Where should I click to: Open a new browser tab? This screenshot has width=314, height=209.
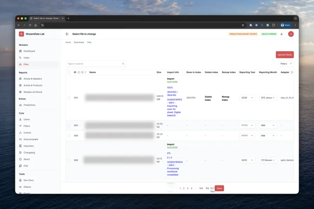[x=68, y=18]
